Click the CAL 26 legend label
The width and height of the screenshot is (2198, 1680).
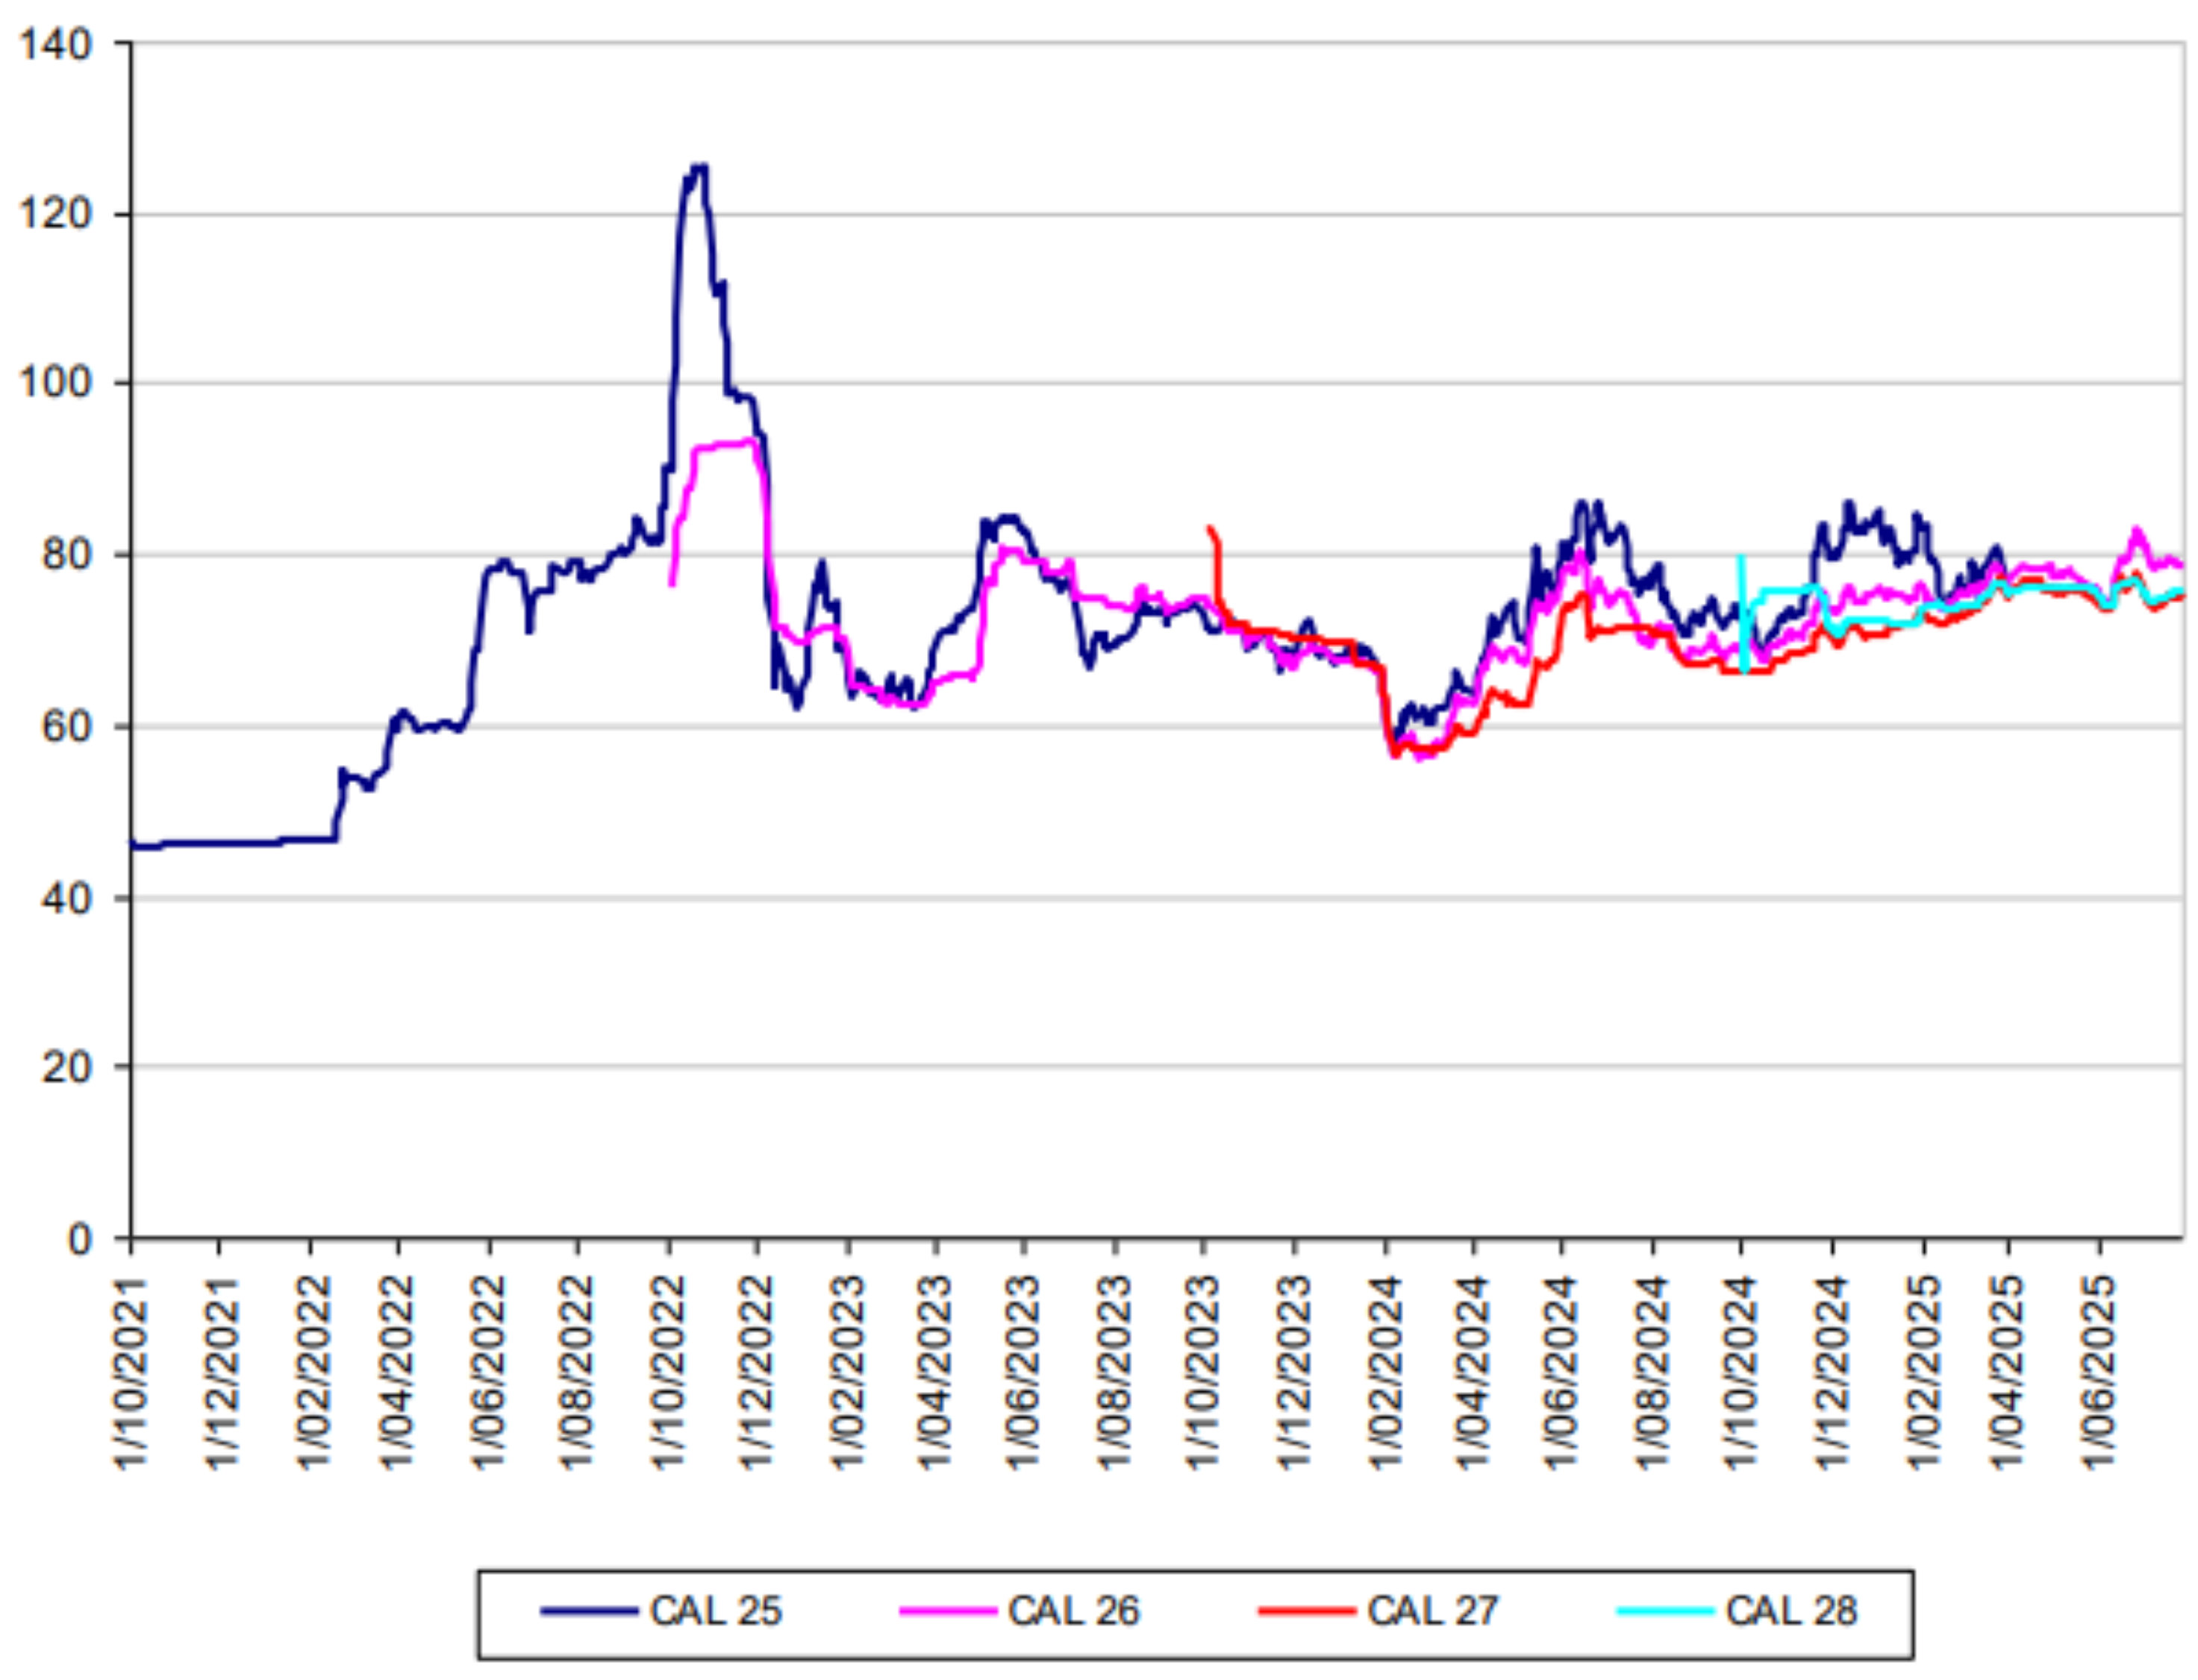click(1073, 1611)
